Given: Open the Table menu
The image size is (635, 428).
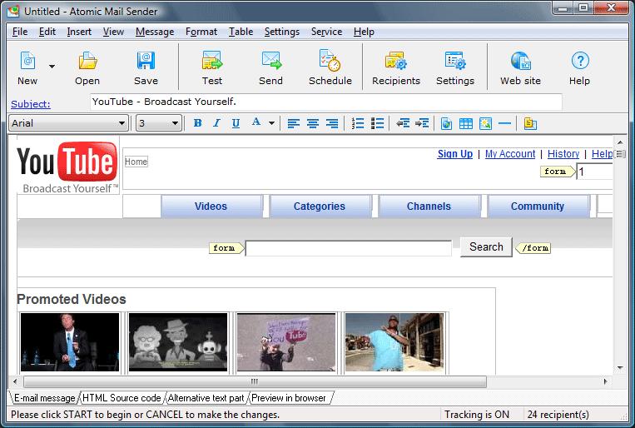Looking at the screenshot, I should (241, 32).
